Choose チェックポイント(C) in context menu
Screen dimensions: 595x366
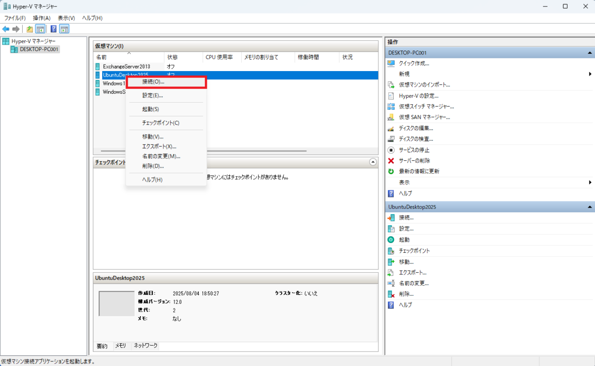click(x=166, y=123)
